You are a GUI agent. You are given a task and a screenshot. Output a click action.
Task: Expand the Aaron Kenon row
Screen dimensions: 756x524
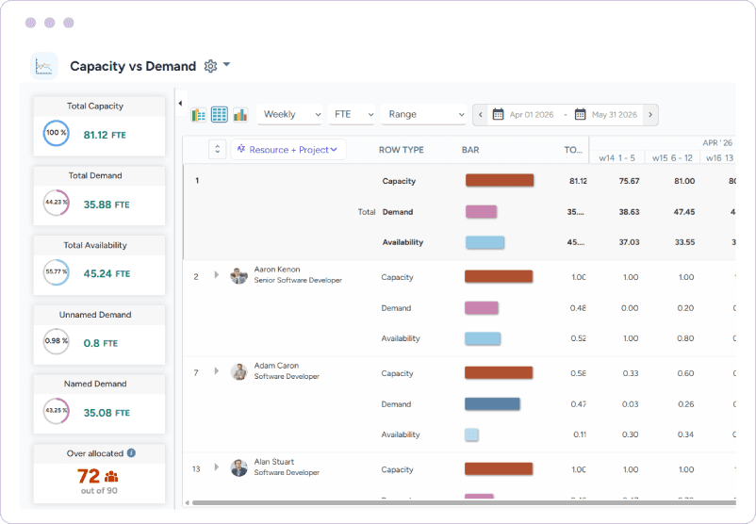point(217,275)
